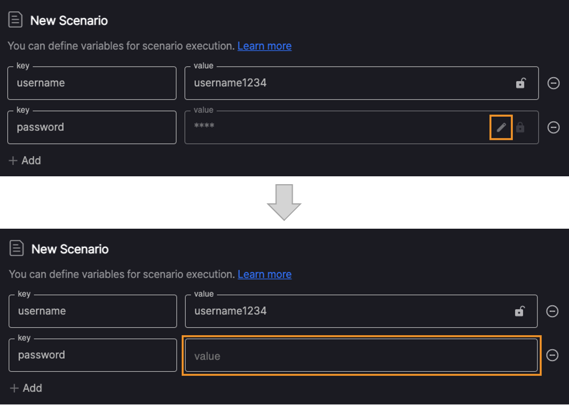Remove the username variable in the upper panel

tap(553, 83)
